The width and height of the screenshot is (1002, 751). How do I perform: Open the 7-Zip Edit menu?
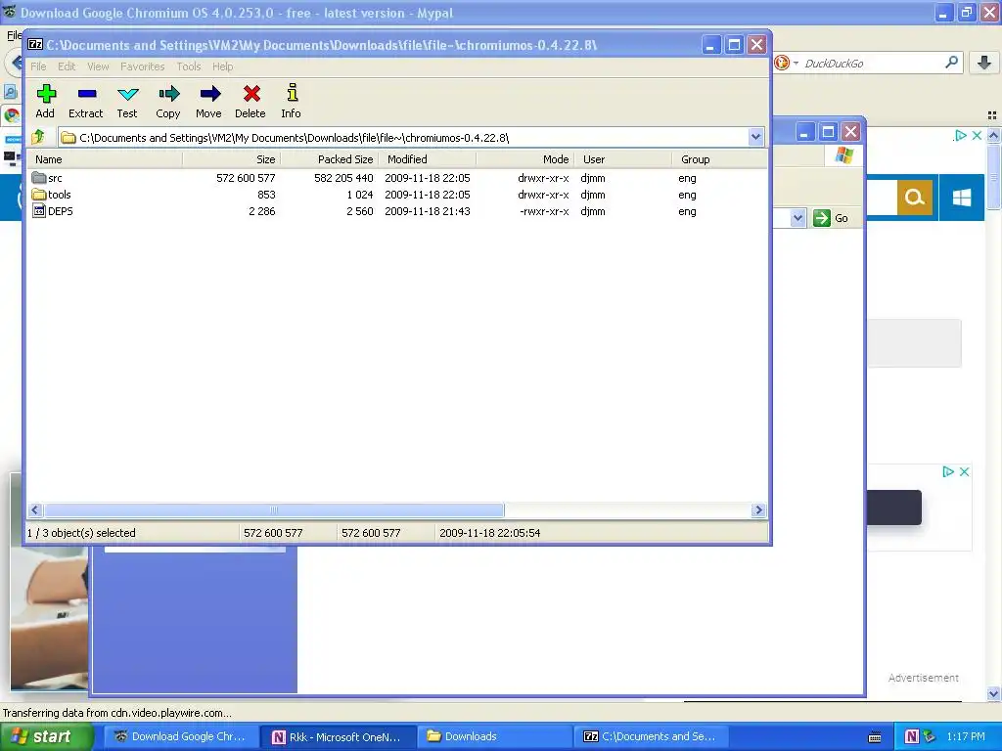(67, 66)
